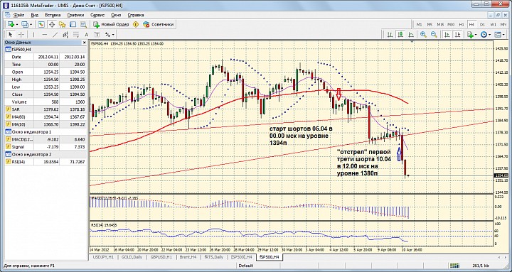Expand the new chart dropdown arrow
512x272 pixels.
pyautogui.click(x=17, y=24)
